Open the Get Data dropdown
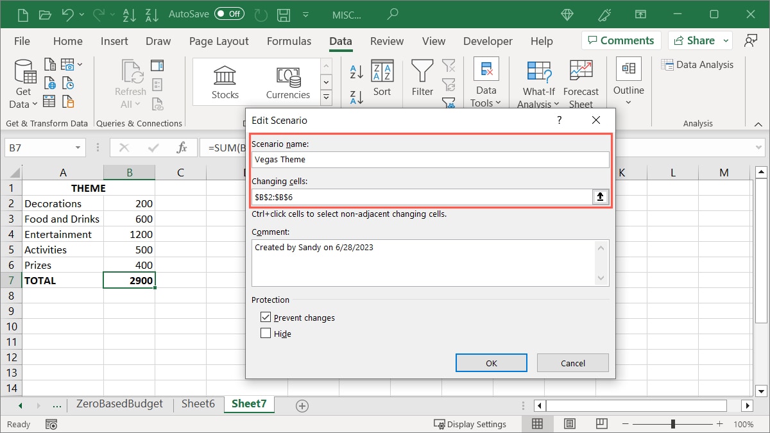Viewport: 770px width, 433px height. click(x=23, y=82)
